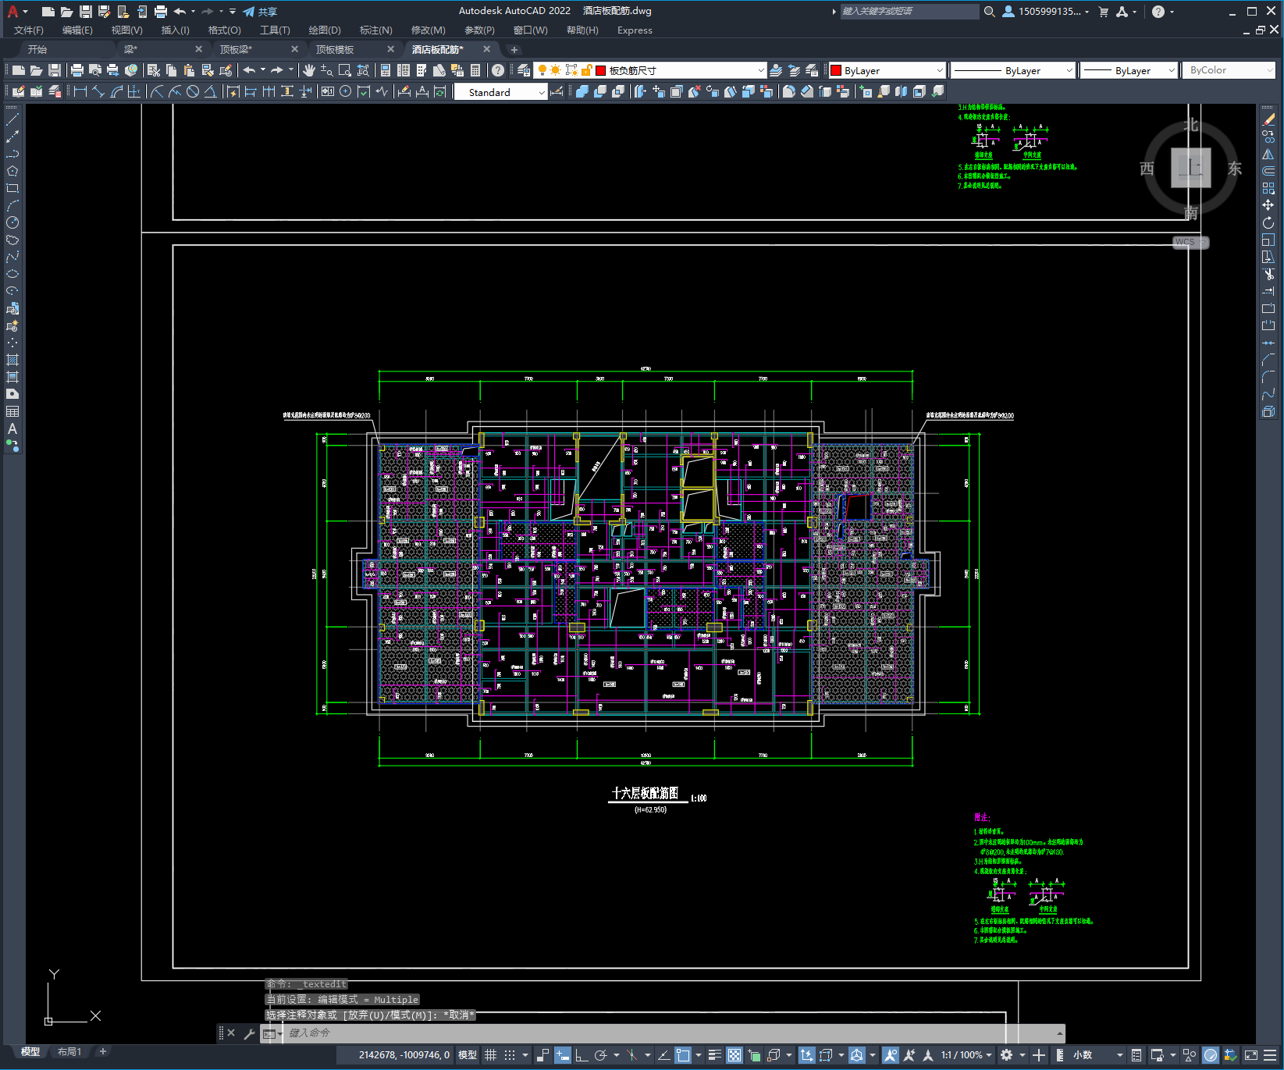The width and height of the screenshot is (1284, 1070).
Task: Close the 顶板梁* drawing tab
Action: point(294,49)
